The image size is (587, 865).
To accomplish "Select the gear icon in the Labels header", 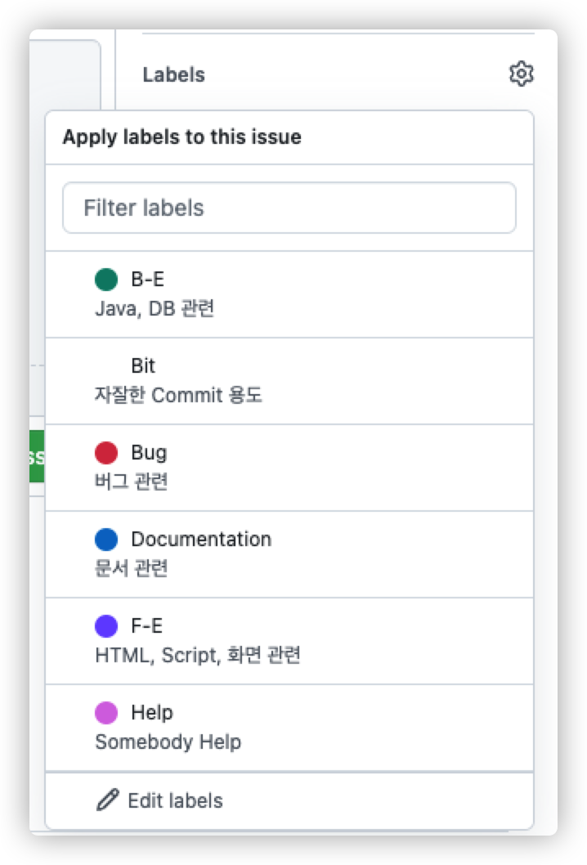I will click(x=522, y=74).
